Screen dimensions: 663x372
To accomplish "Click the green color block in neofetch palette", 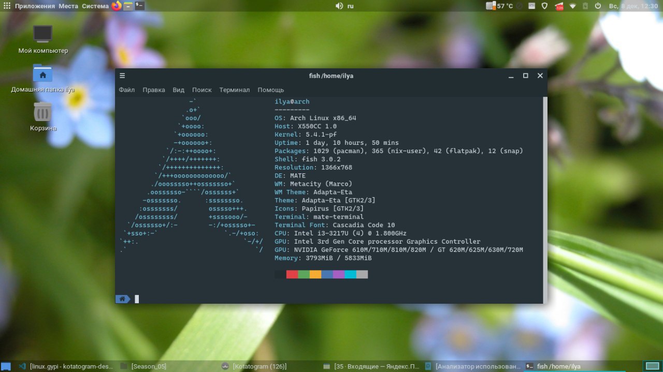I will (x=304, y=274).
